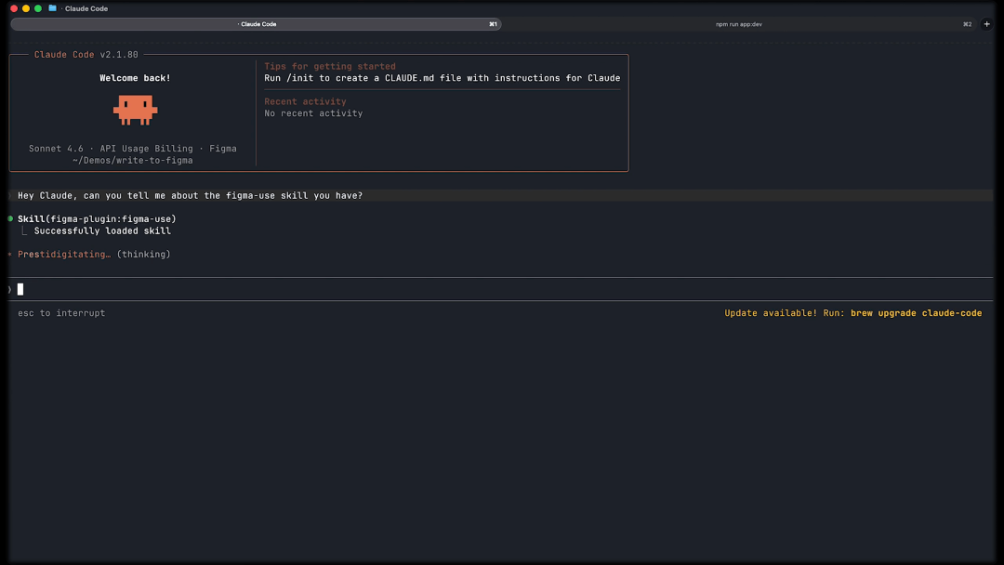Viewport: 1004px width, 565px height.
Task: Click 'Prestidigitating… (thinking)' status
Action: point(94,255)
